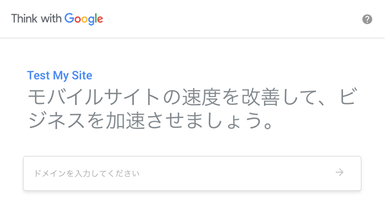Click the '?' symbol at top right
The image size is (385, 224).
[367, 19]
